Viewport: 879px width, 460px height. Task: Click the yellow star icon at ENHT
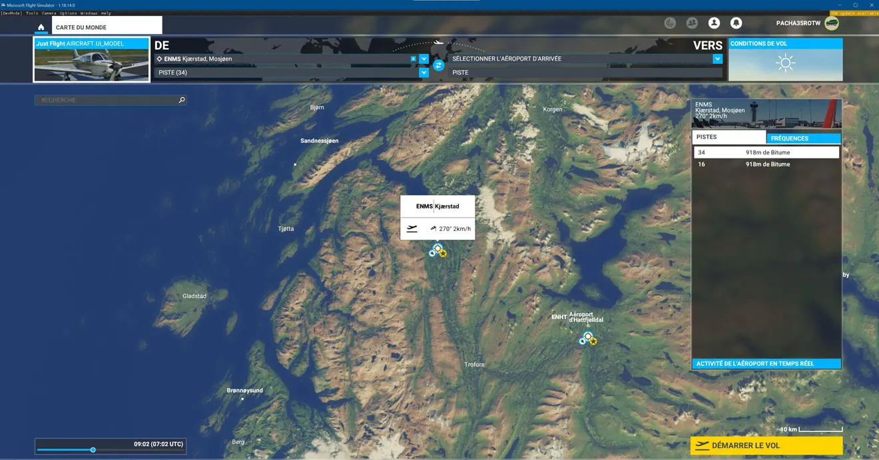pos(593,342)
